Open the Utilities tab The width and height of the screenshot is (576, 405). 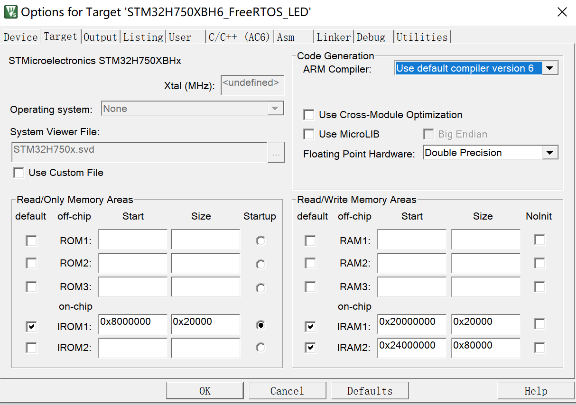[x=422, y=37]
